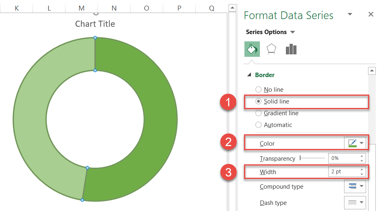The height and width of the screenshot is (211, 377).
Task: Open the task pane options arrow
Action: point(350,14)
